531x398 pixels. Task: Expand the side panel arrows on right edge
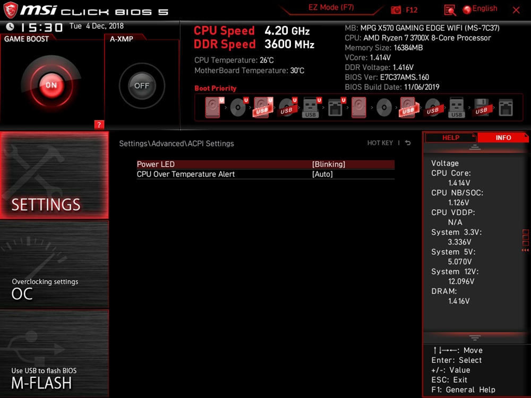point(525,240)
